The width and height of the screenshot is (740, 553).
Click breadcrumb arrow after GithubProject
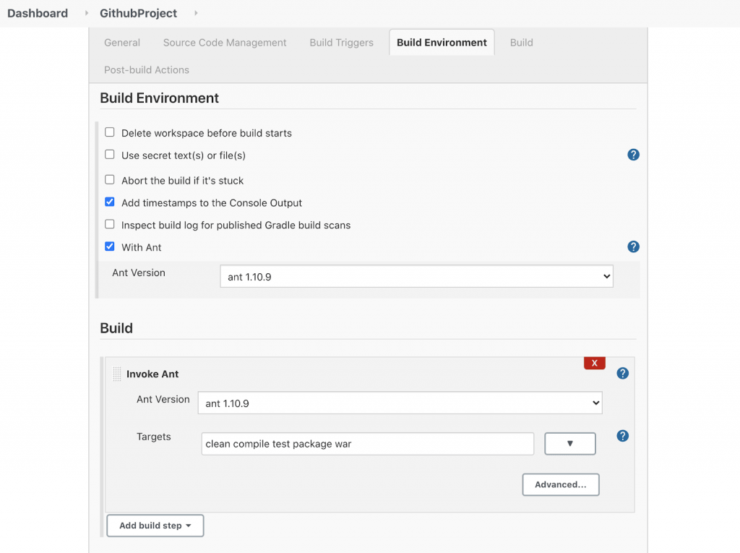(x=196, y=14)
